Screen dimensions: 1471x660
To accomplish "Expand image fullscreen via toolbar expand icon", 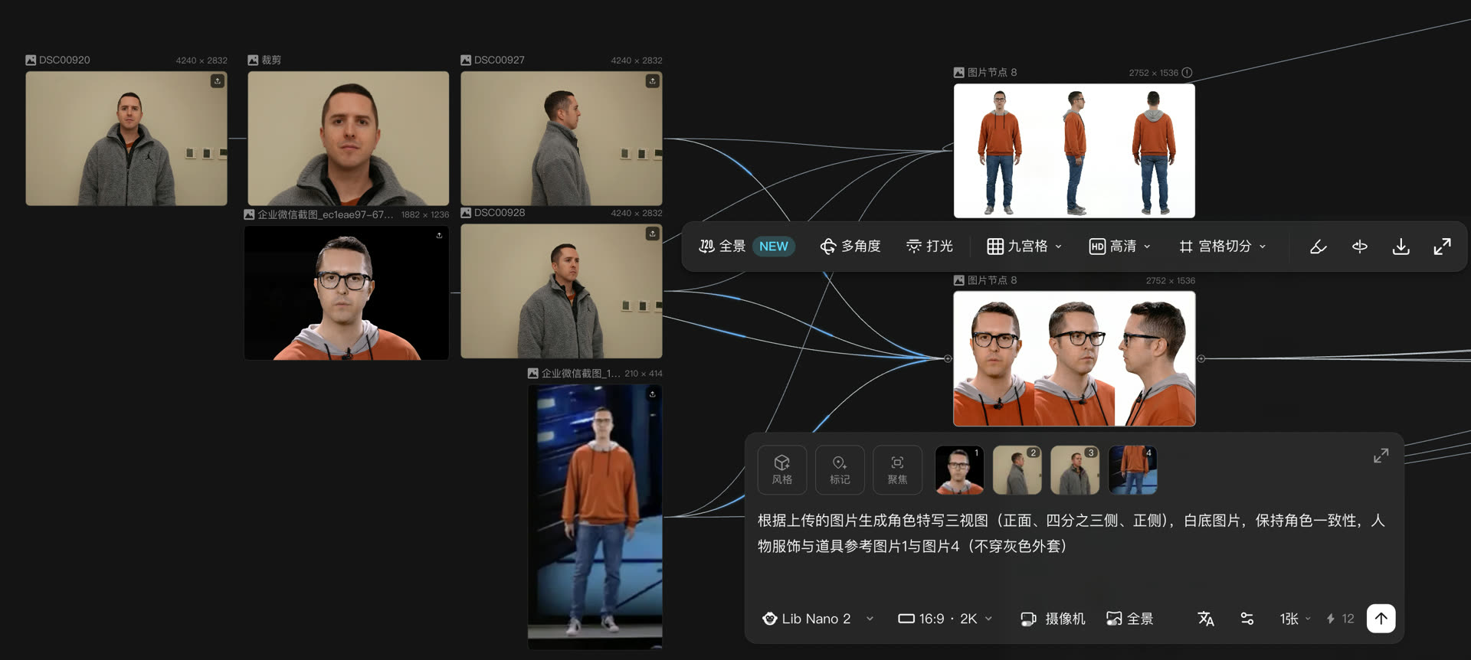I will pos(1442,246).
